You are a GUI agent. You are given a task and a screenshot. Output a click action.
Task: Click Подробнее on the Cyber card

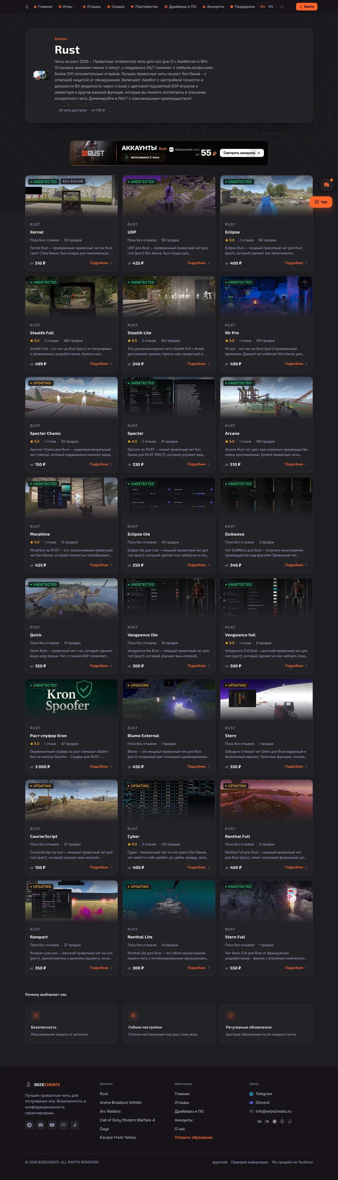coord(199,867)
